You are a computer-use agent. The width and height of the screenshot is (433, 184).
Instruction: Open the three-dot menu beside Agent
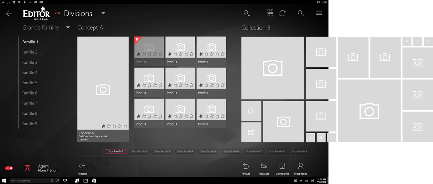click(69, 168)
